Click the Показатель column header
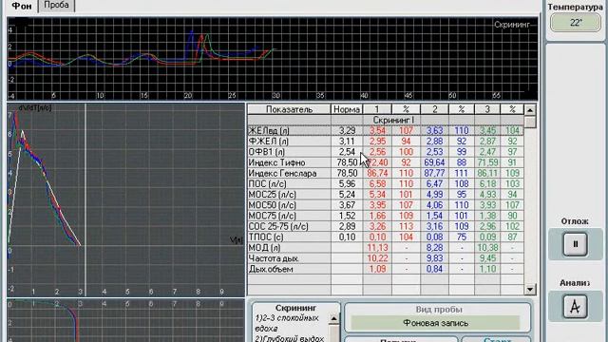 click(x=289, y=109)
